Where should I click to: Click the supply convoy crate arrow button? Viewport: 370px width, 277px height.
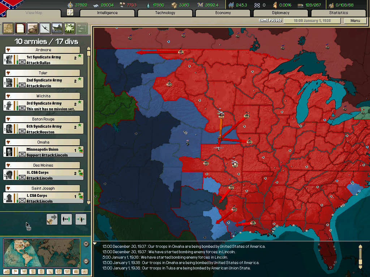[52, 219]
